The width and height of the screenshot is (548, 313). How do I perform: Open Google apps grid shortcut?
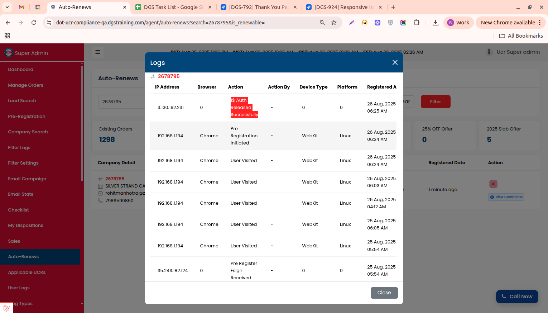[7, 36]
